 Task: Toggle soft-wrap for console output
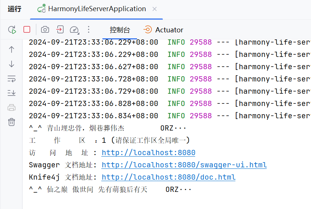pos(12,78)
